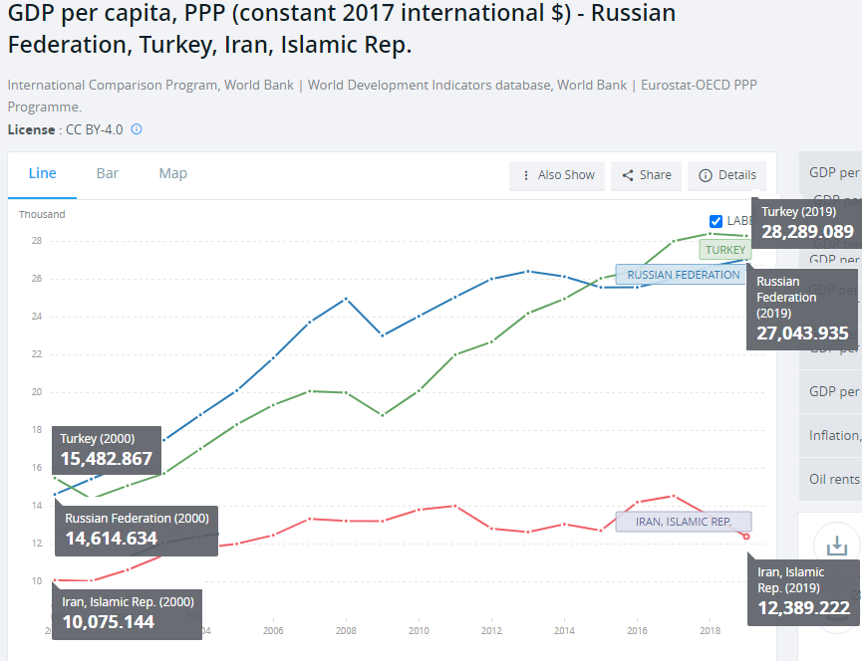Click the Turkey (2000) tooltip 15,482.867
This screenshot has height=661, width=862.
click(x=106, y=459)
